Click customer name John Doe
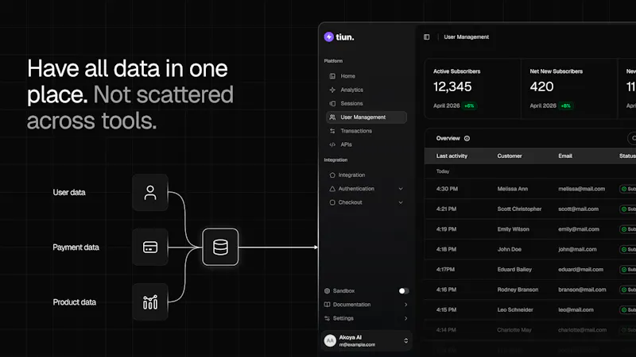Image resolution: width=636 pixels, height=357 pixels. [x=509, y=249]
